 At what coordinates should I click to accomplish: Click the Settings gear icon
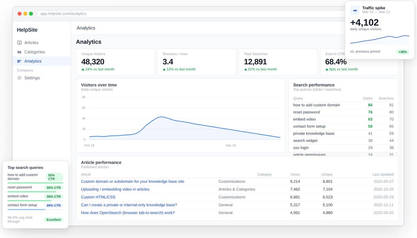point(19,78)
